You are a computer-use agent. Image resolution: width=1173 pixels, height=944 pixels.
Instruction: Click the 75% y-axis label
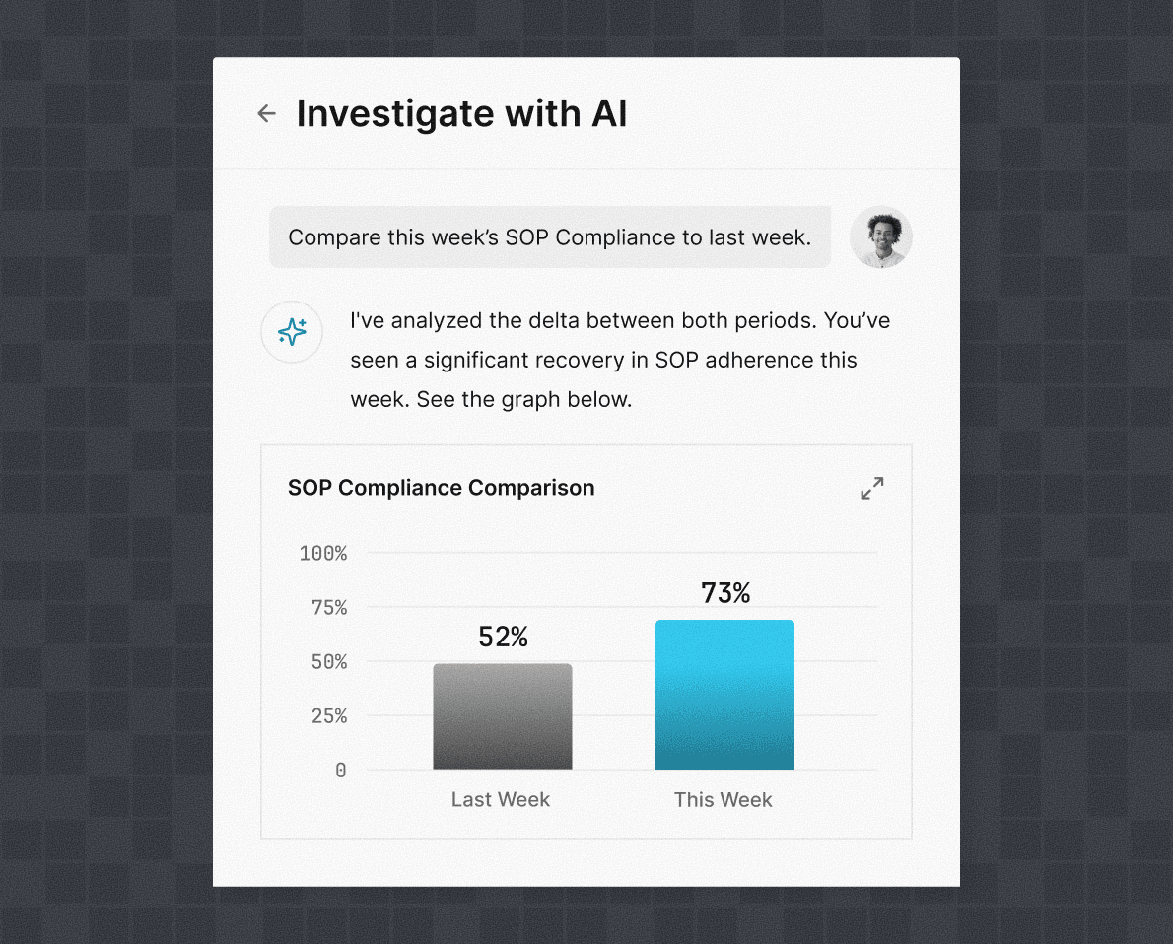coord(329,607)
